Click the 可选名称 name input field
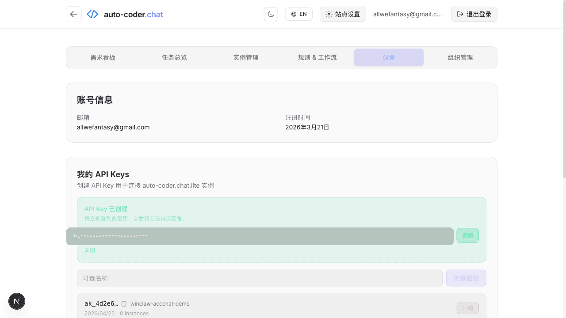 tap(260, 278)
